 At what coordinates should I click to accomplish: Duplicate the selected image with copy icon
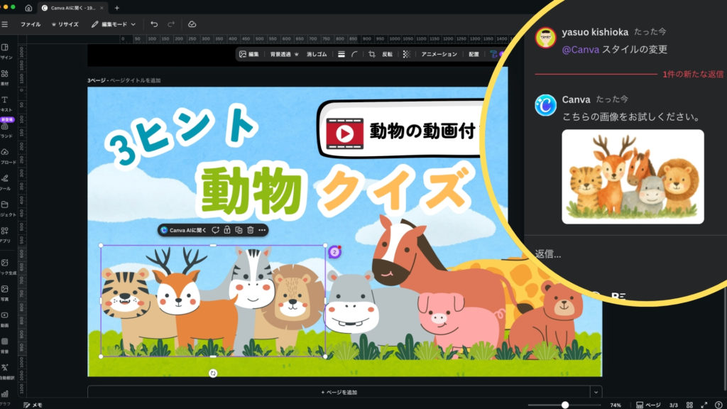coord(239,230)
